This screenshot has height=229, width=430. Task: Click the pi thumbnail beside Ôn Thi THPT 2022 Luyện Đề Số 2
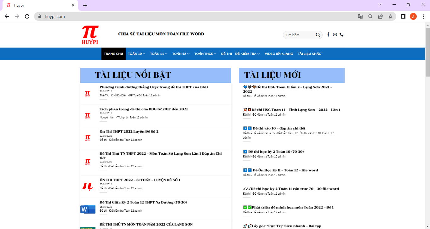pos(88,138)
